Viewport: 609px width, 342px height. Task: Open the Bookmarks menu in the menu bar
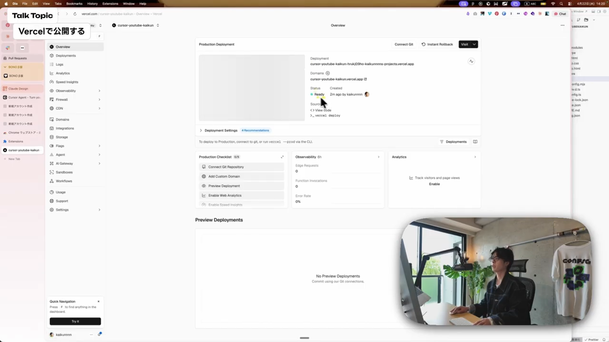74,4
